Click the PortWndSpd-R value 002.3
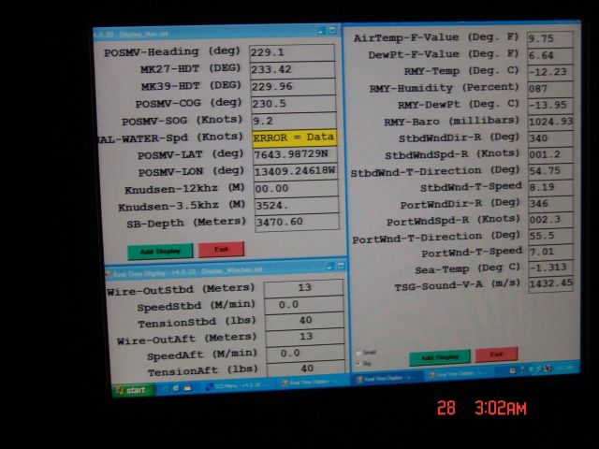 pyautogui.click(x=551, y=220)
